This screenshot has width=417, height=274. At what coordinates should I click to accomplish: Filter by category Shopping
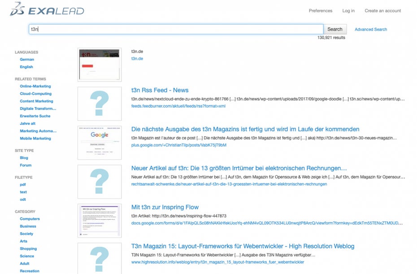tap(28, 248)
